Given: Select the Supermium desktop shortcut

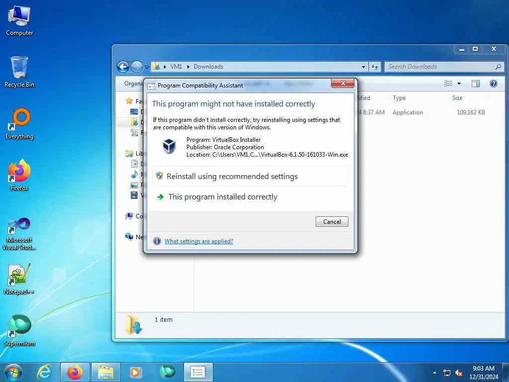Looking at the screenshot, I should [19, 330].
